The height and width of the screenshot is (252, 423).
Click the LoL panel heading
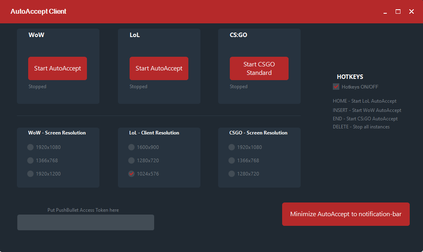pyautogui.click(x=134, y=35)
